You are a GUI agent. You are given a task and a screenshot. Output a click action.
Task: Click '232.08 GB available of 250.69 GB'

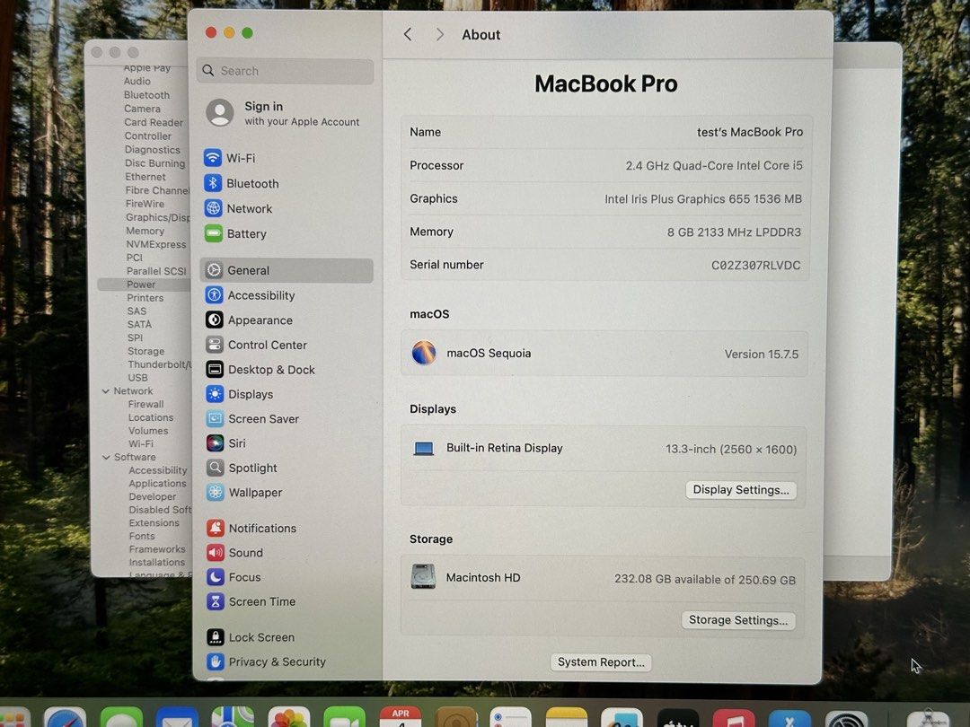click(705, 580)
